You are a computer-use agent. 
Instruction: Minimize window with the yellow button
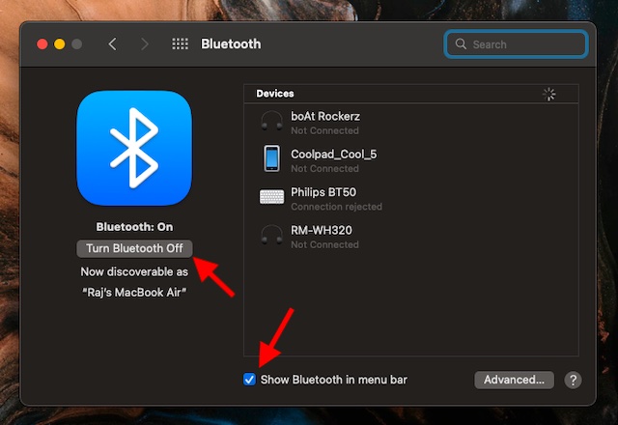coord(60,43)
